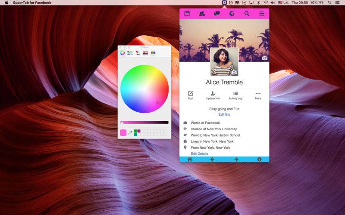The width and height of the screenshot is (345, 215).
Task: Open the messages chat icon
Action: pyautogui.click(x=217, y=14)
